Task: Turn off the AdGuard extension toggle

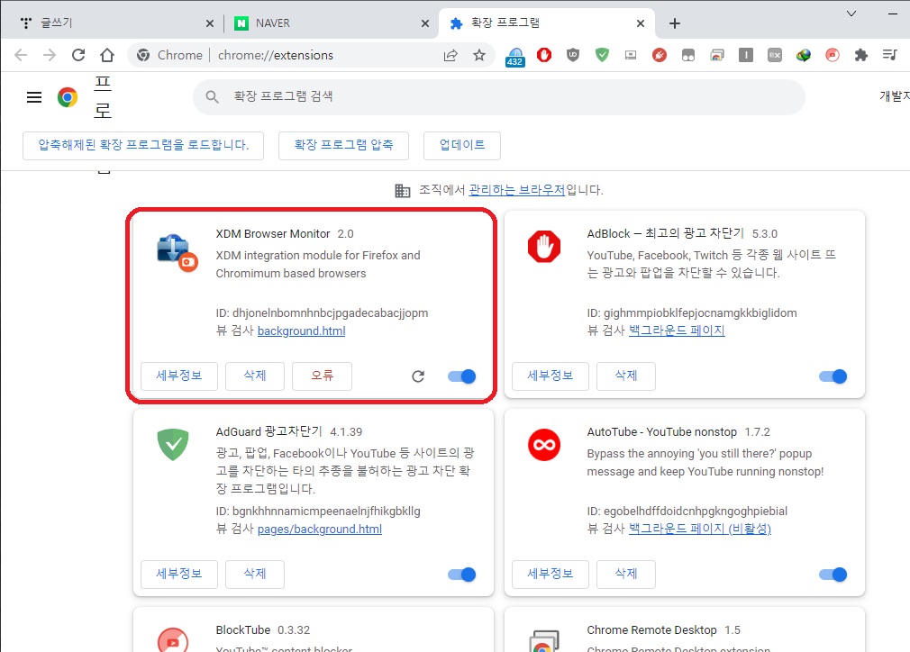Action: 461,575
